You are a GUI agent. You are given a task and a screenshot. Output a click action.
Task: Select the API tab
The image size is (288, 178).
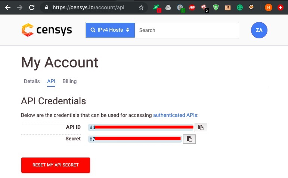pos(51,81)
